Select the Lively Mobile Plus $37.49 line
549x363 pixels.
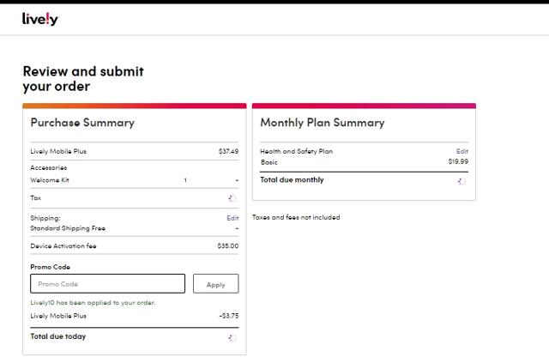(x=135, y=151)
